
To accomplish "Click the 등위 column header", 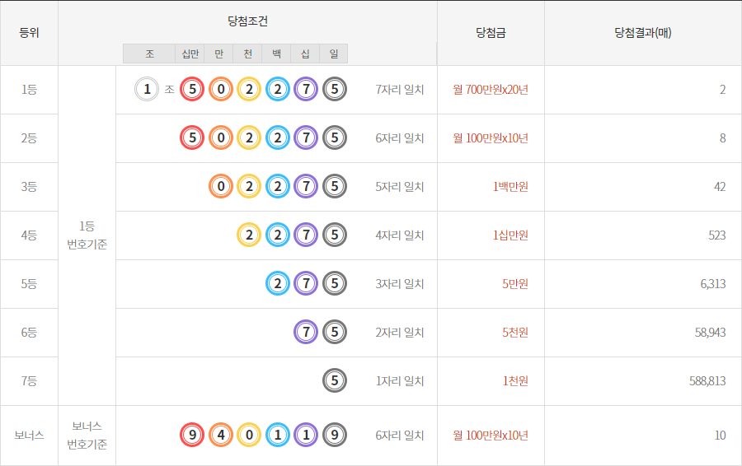I will click(29, 33).
